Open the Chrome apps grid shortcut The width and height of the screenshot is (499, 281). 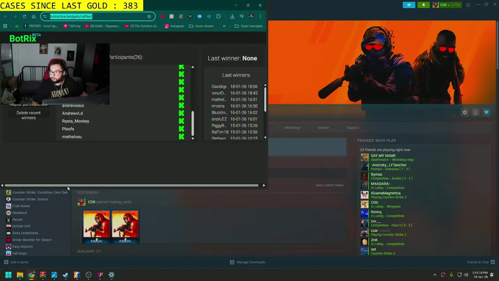[5, 26]
